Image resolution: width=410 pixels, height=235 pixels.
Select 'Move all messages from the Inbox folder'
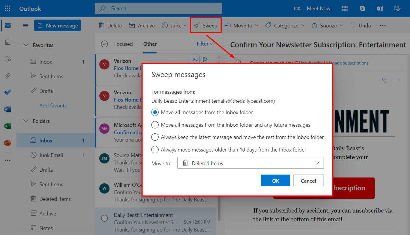tap(202, 112)
